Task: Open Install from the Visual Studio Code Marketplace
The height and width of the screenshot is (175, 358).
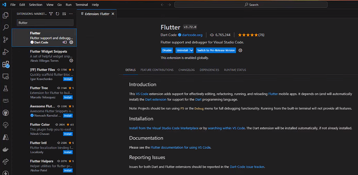Action: 164,128
